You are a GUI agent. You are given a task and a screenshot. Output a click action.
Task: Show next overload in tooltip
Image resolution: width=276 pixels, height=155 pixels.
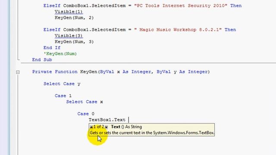coord(107,127)
